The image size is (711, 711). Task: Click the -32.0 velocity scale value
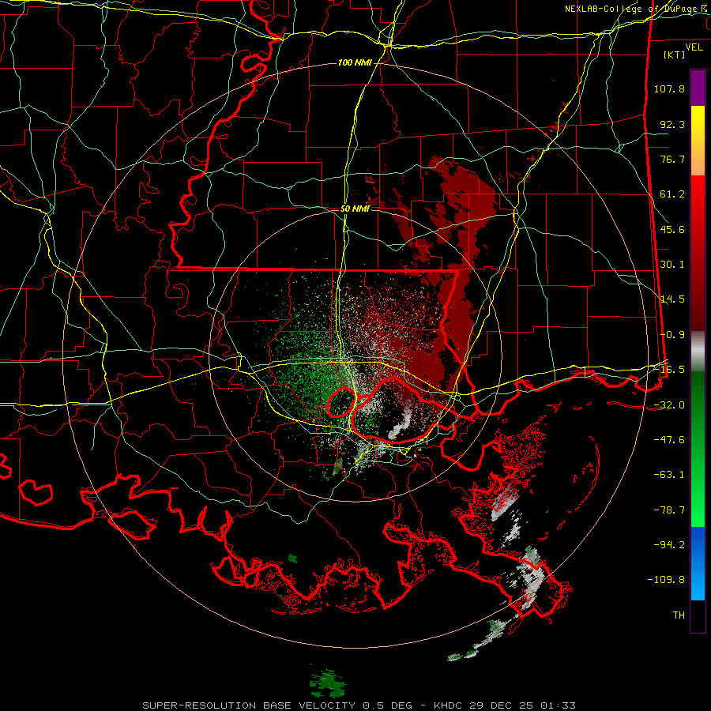click(x=669, y=405)
